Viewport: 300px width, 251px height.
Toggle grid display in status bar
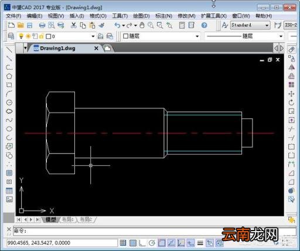pyautogui.click(x=133, y=243)
